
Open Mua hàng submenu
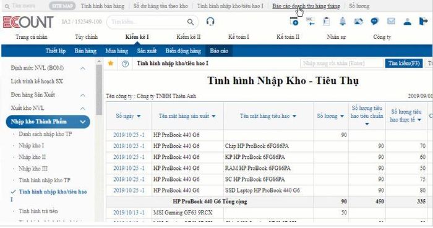(x=116, y=51)
